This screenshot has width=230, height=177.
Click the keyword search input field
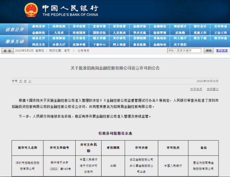click(x=184, y=51)
